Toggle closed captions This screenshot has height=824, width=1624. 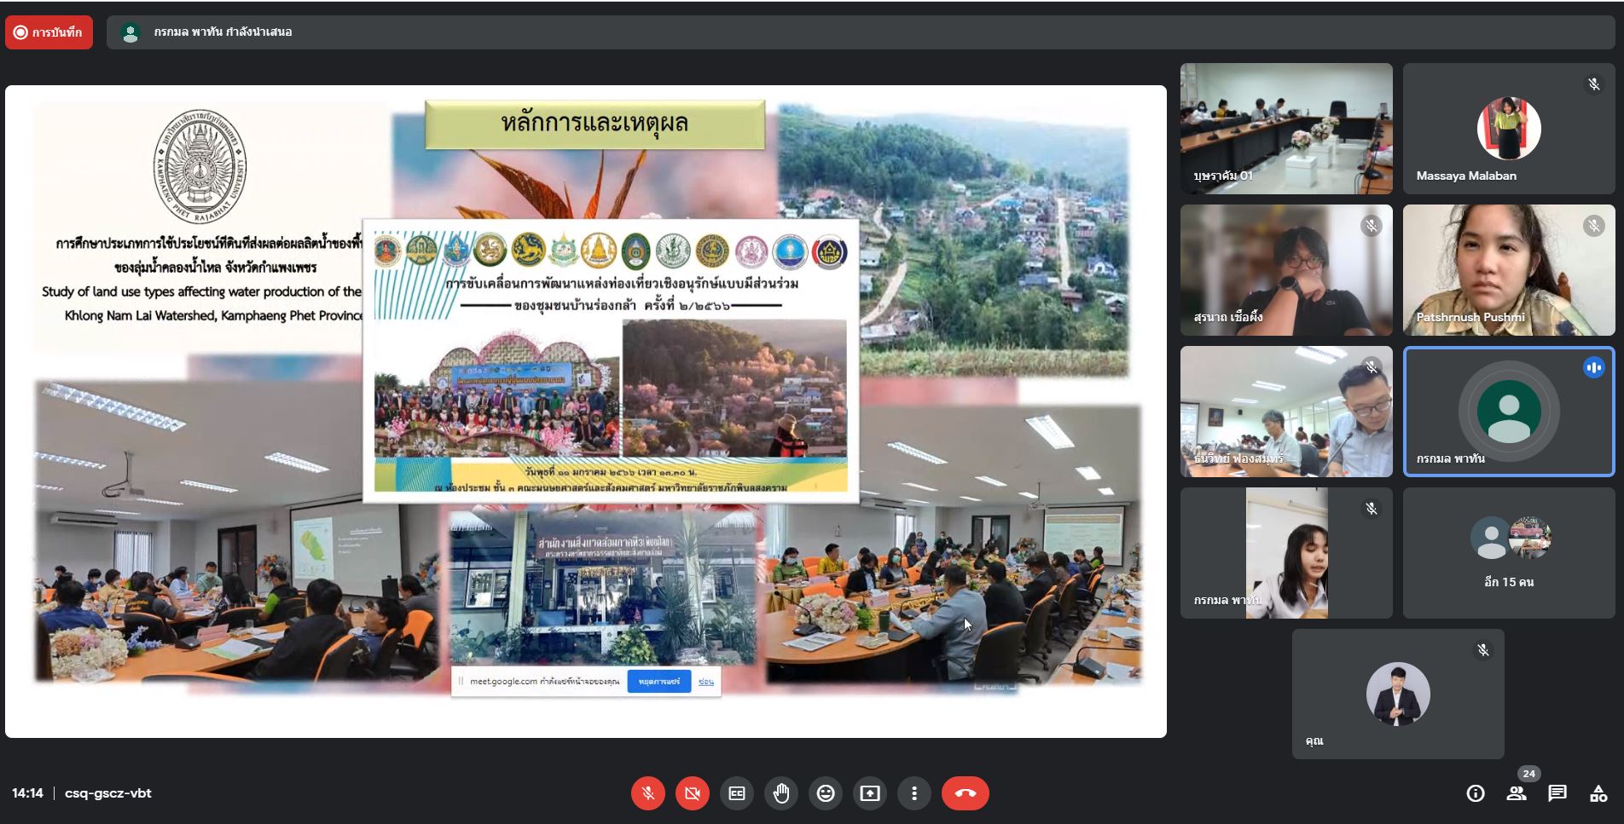pyautogui.click(x=737, y=793)
